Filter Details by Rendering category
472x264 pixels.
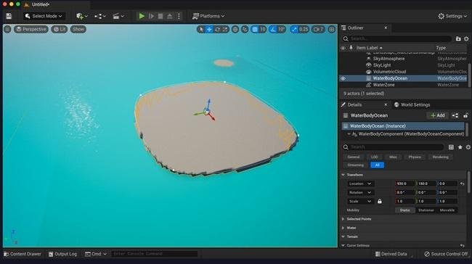click(440, 157)
